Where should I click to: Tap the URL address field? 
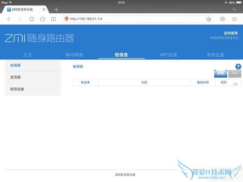click(134, 19)
